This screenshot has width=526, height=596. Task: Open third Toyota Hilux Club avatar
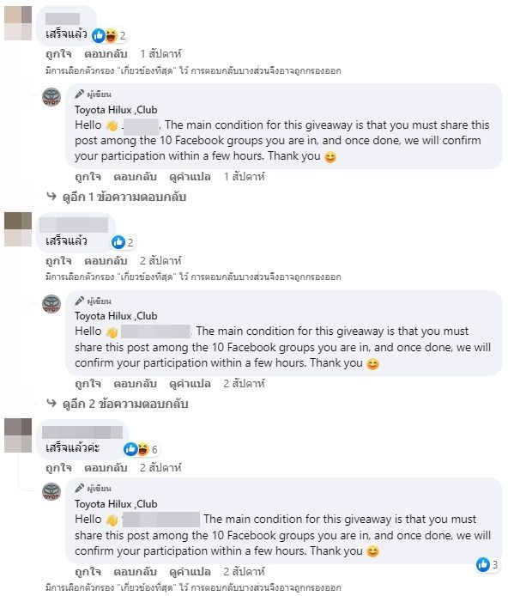[51, 491]
